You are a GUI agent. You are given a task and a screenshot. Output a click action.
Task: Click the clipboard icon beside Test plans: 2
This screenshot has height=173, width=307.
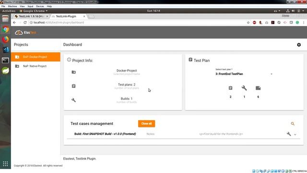[x=73, y=86]
